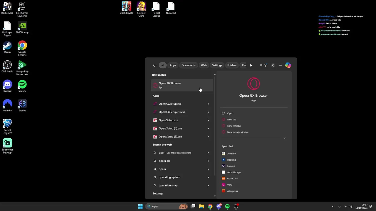Choose New tab action for Opera GX
The image size is (376, 211).
[x=231, y=120]
